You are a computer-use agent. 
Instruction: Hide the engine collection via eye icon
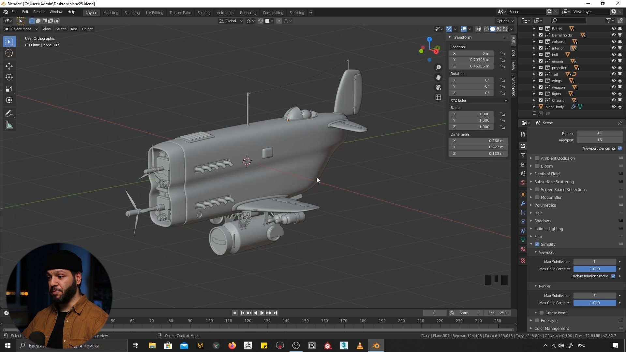[613, 61]
